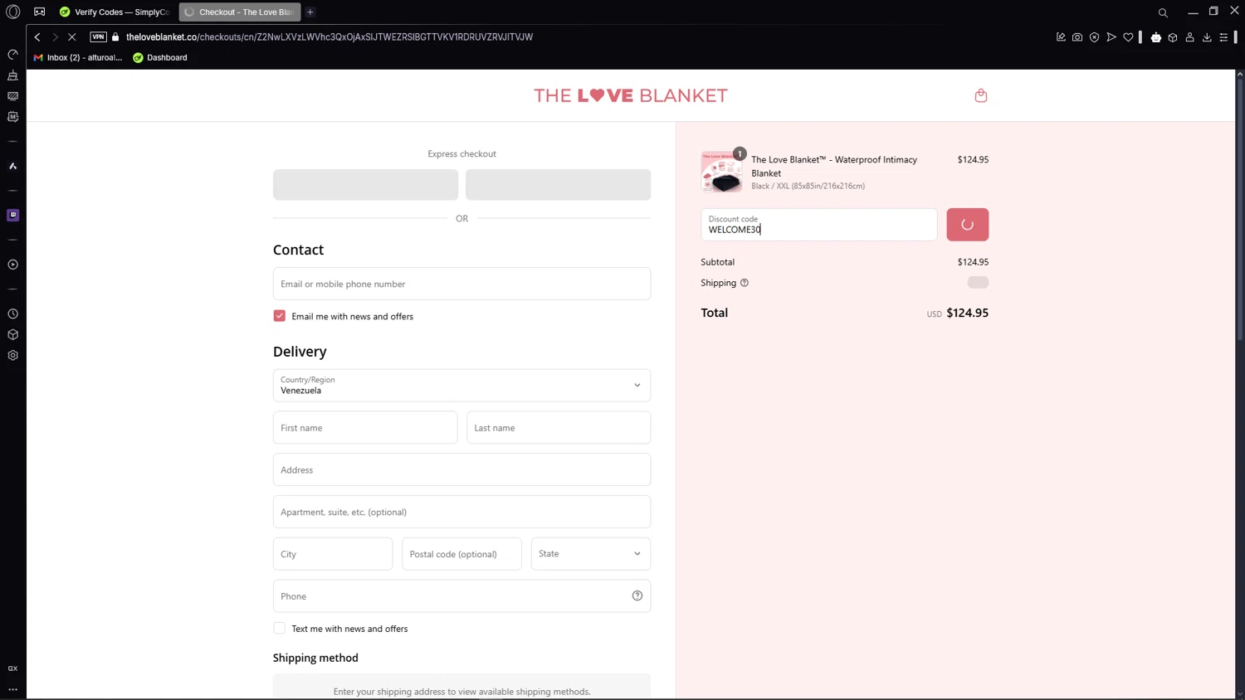Open Settings gear icon in sidebar
This screenshot has width=1245, height=700.
(13, 355)
